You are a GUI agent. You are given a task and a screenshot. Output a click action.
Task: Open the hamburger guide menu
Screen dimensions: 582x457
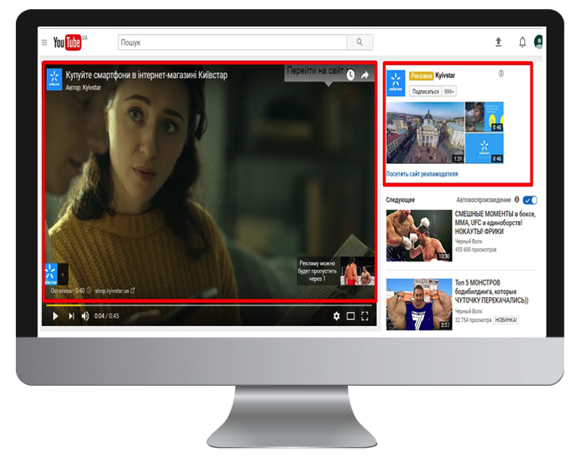click(44, 42)
